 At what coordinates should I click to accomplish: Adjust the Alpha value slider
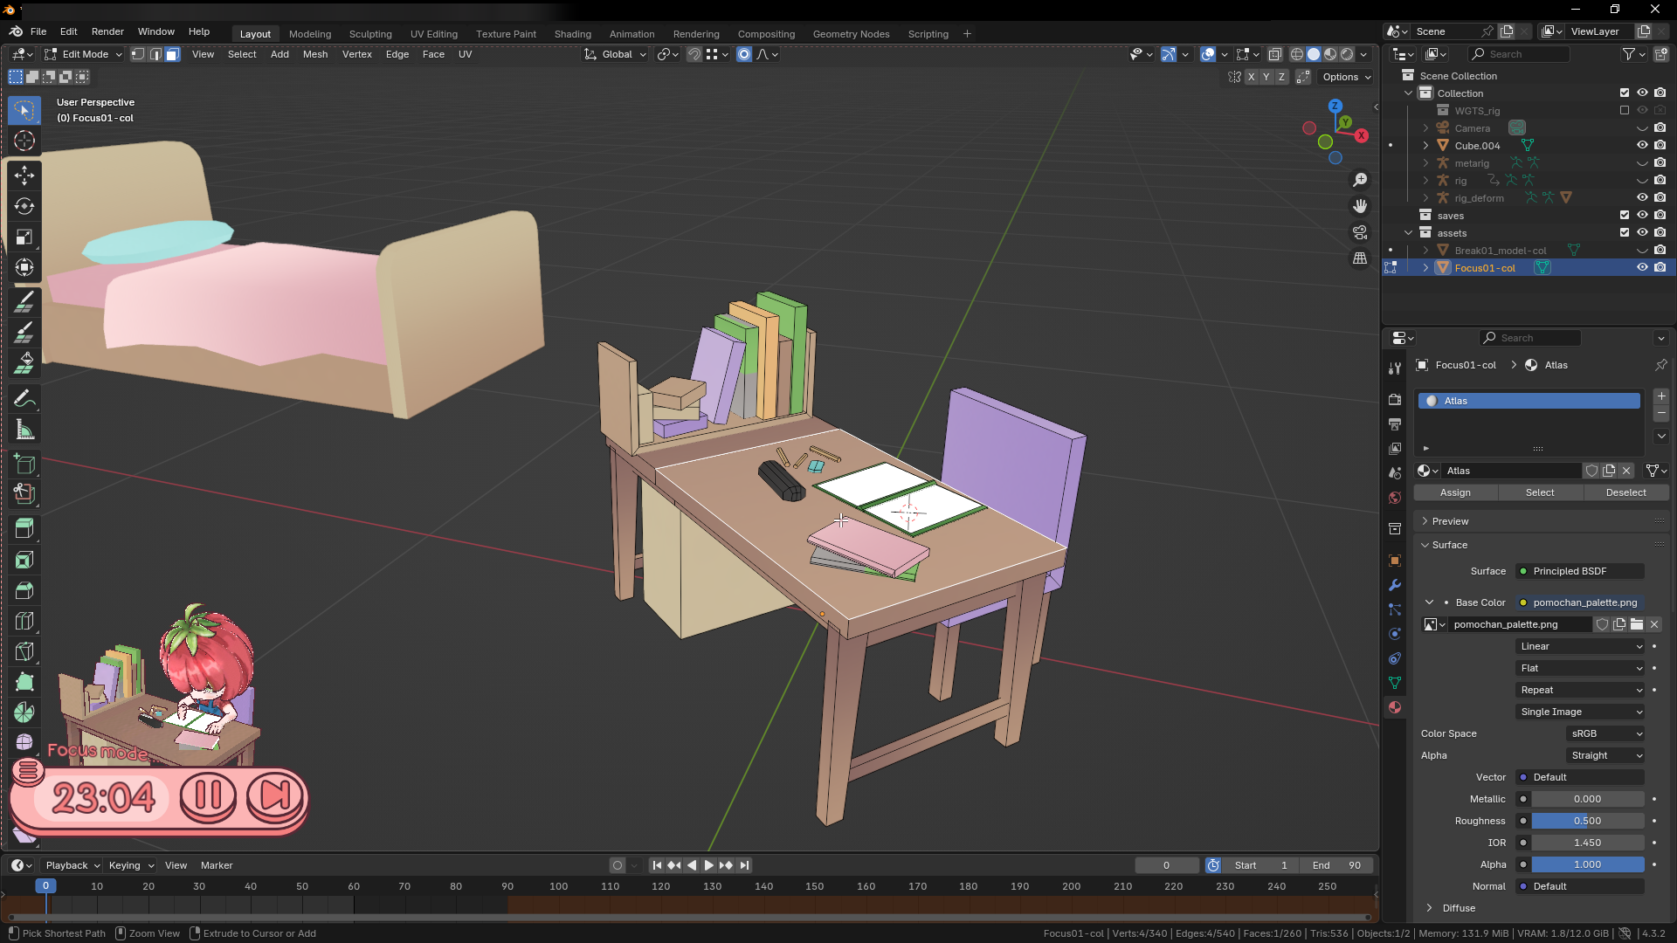tap(1588, 864)
